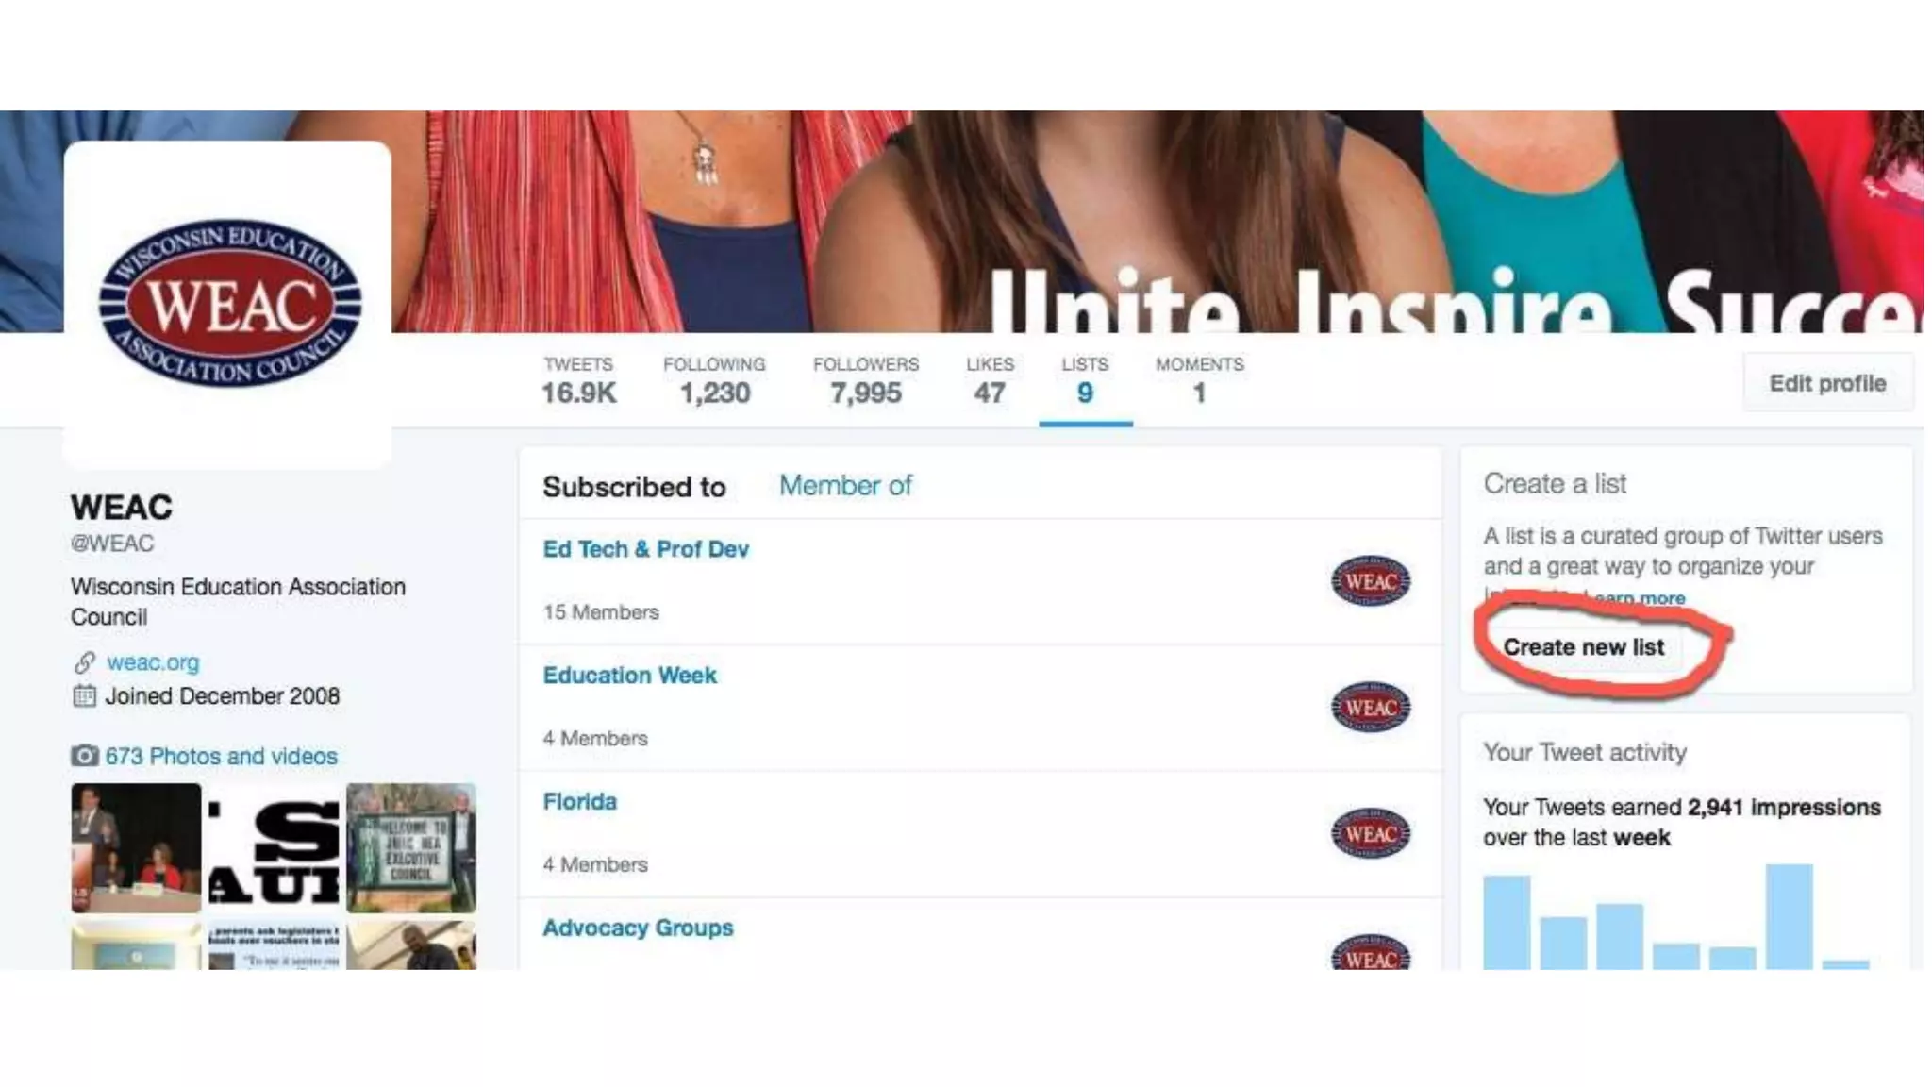Visit the weac.org website link
The image size is (1932, 1087).
click(153, 662)
